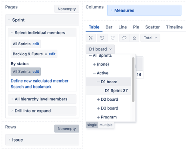Collapse All Sprints in dropdown tree
This screenshot has height=150, width=186.
point(90,56)
